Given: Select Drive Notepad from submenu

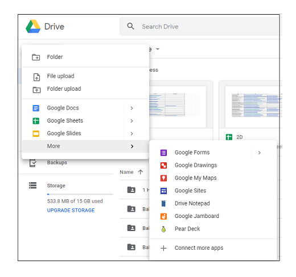Looking at the screenshot, I should (x=213, y=203).
